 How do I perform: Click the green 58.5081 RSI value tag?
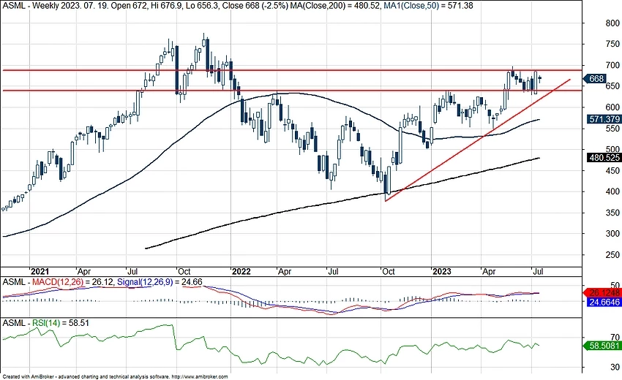[x=604, y=346]
